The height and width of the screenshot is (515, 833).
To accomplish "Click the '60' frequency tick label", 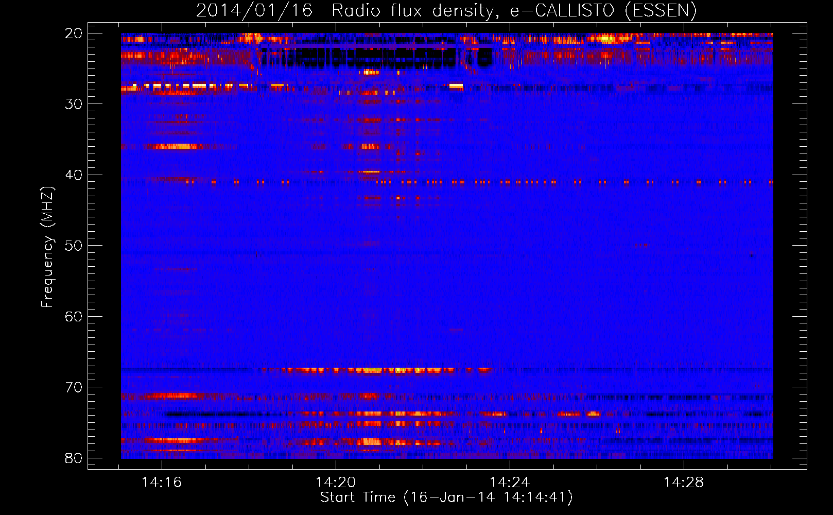I will click(74, 317).
